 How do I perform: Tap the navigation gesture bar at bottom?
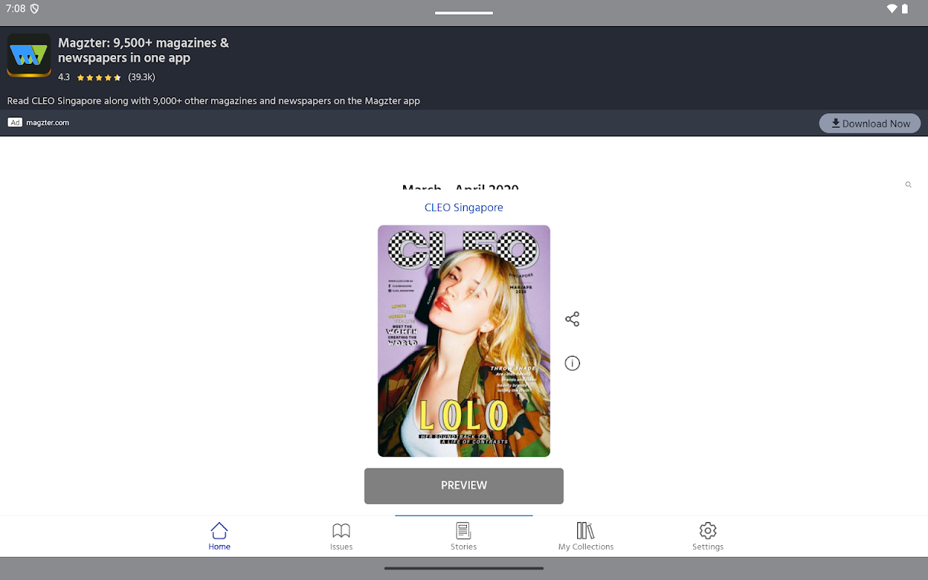pos(464,568)
